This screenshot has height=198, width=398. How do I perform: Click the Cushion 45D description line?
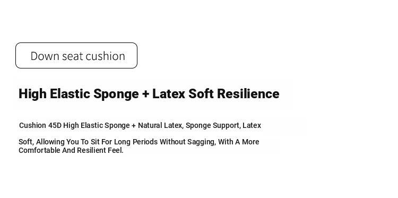click(140, 125)
